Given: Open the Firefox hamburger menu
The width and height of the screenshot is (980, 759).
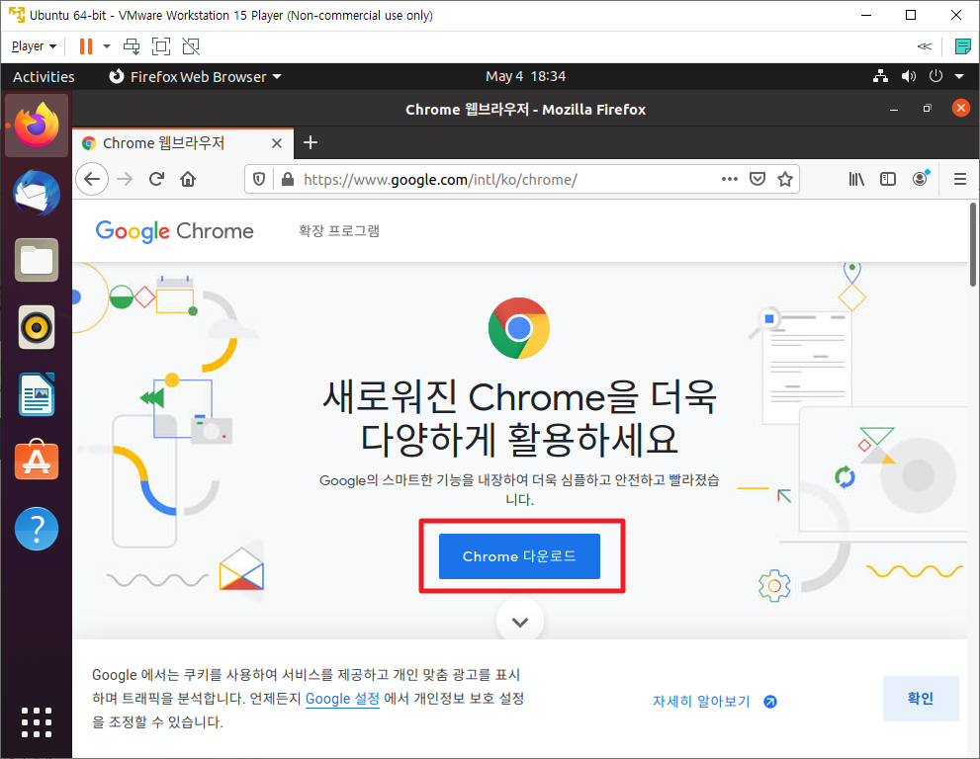Looking at the screenshot, I should [960, 179].
